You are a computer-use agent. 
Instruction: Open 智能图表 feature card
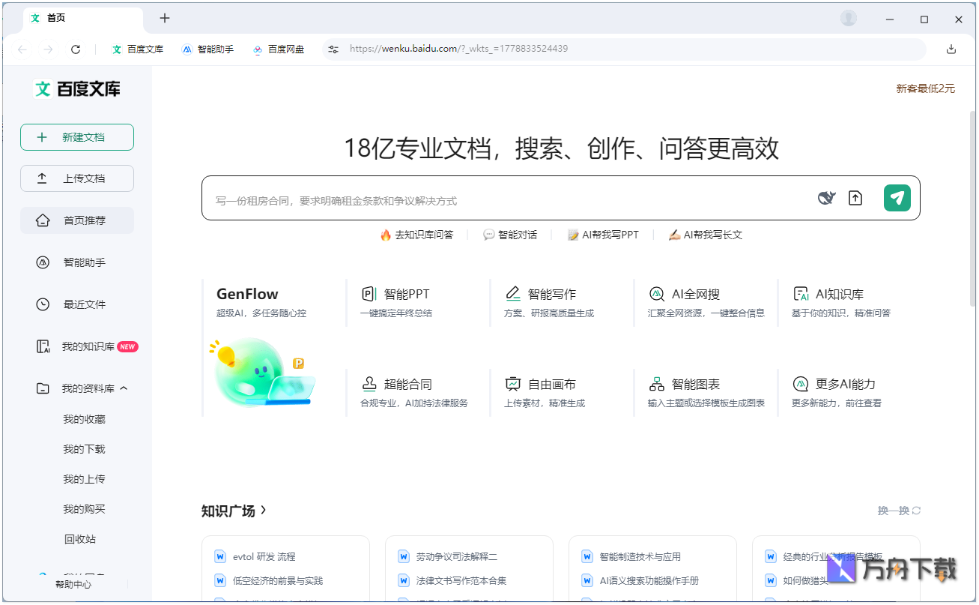click(706, 392)
